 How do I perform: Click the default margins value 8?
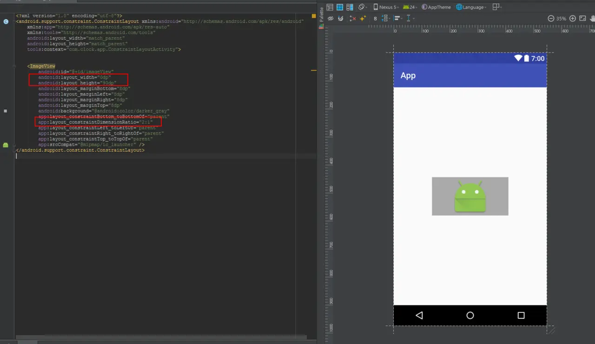coord(375,19)
